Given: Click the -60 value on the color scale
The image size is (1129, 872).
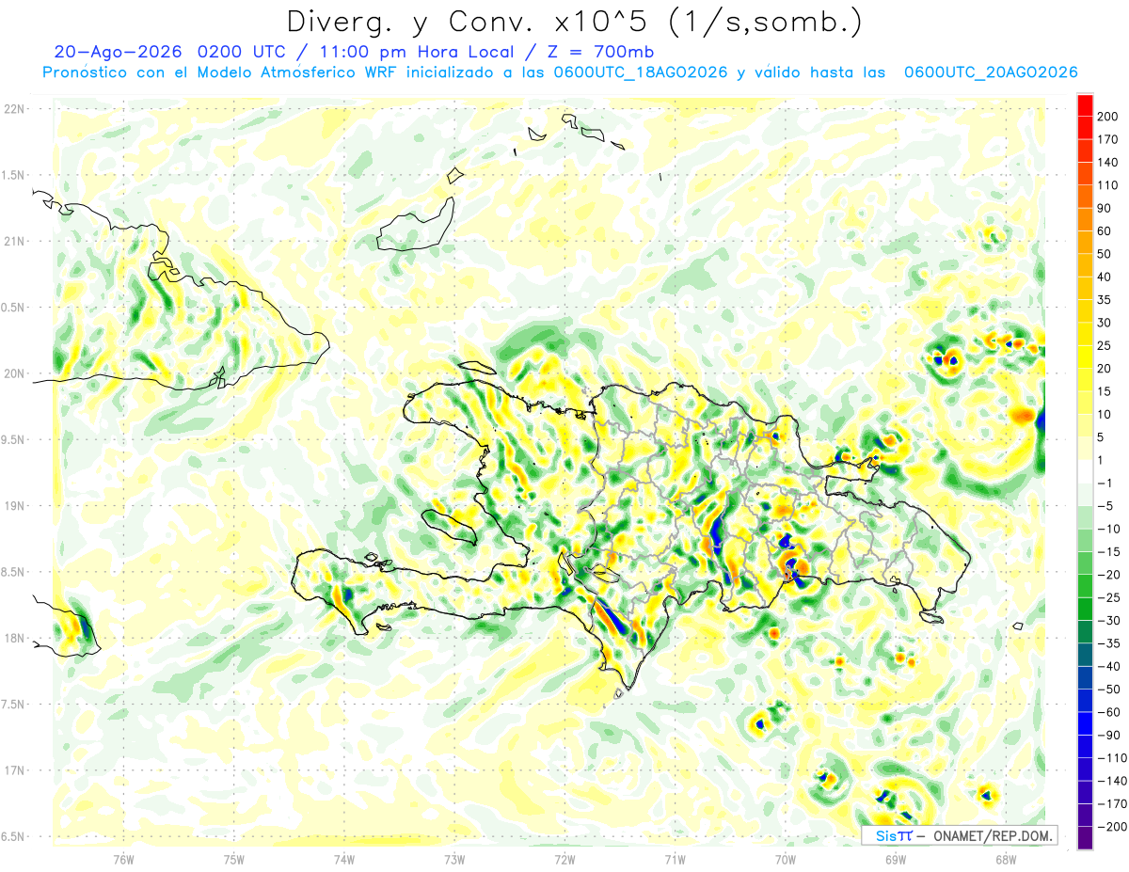Looking at the screenshot, I should click(1107, 712).
